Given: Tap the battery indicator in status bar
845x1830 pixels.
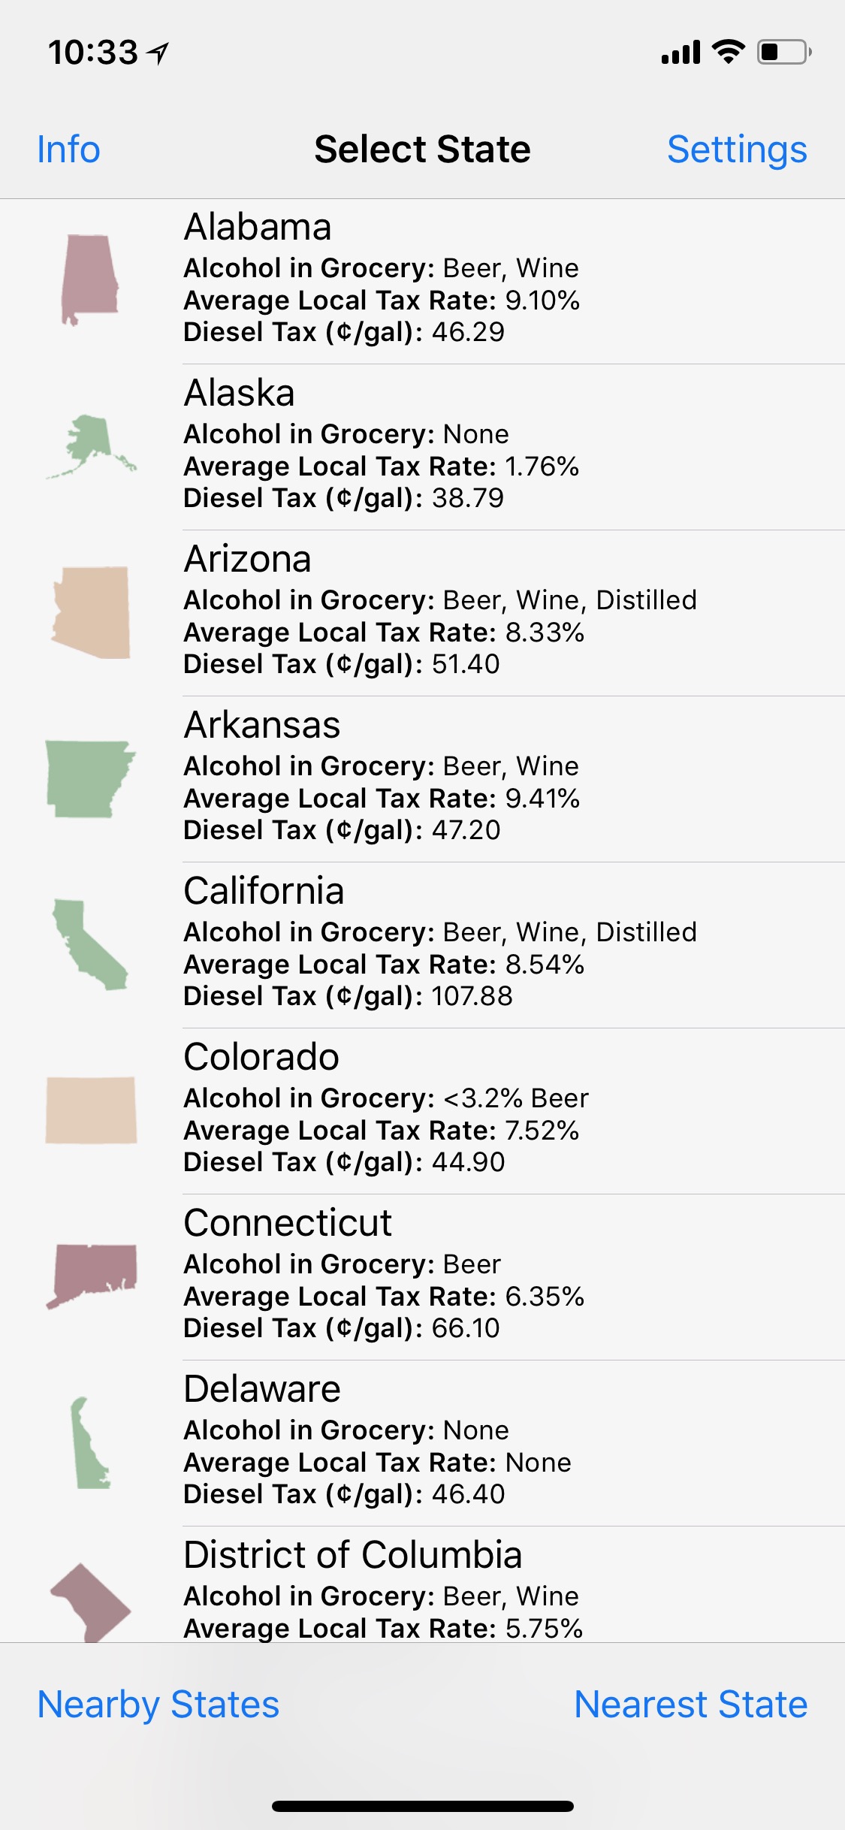Looking at the screenshot, I should pyautogui.click(x=783, y=53).
